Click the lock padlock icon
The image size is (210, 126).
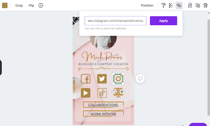190,6
